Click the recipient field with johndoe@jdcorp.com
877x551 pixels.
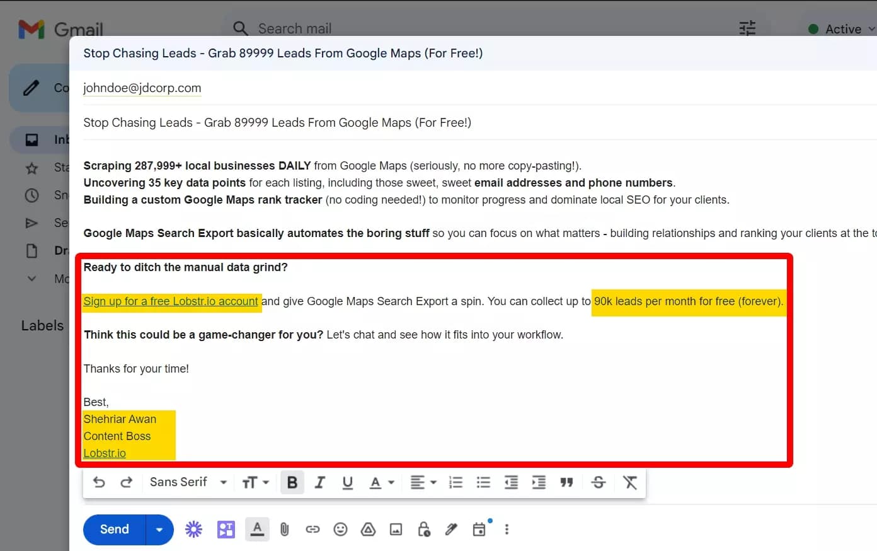142,88
